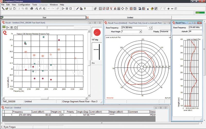Click the blue cylinder database toolbar icon
Screen dimensions: 206x129
[148, 9]
